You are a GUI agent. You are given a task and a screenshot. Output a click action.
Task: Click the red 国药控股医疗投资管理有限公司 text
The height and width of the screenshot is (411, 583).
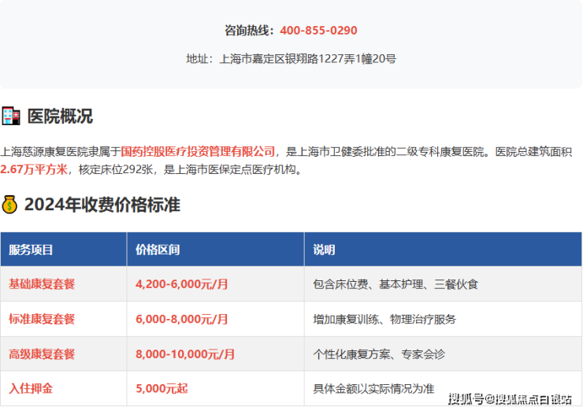tap(199, 151)
